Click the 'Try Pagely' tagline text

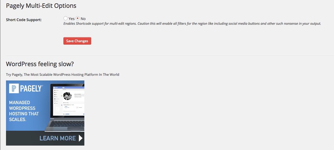point(63,74)
